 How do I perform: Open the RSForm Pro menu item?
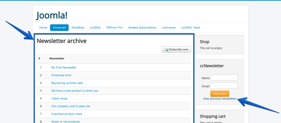pyautogui.click(x=114, y=28)
